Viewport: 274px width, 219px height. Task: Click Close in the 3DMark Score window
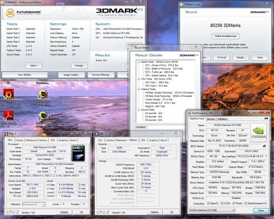coord(260,58)
